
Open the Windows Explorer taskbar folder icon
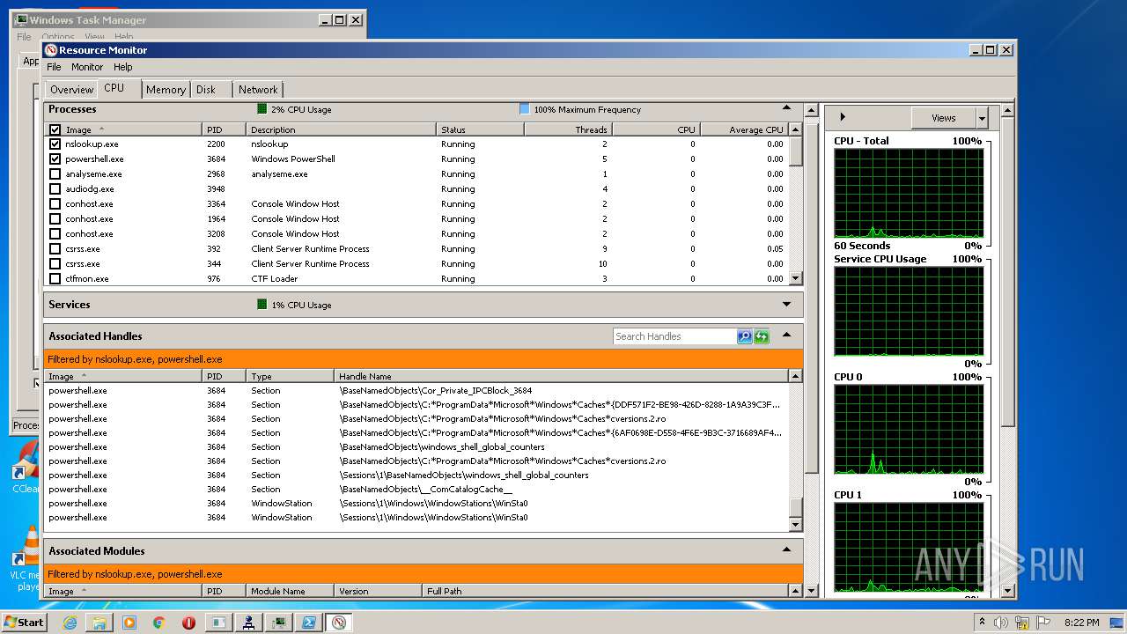[x=99, y=623]
